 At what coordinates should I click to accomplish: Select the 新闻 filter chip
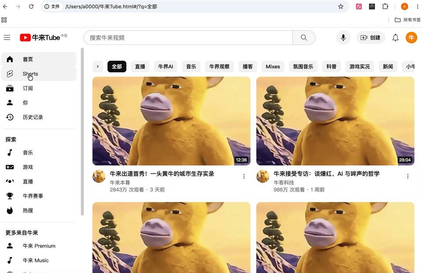coord(388,67)
